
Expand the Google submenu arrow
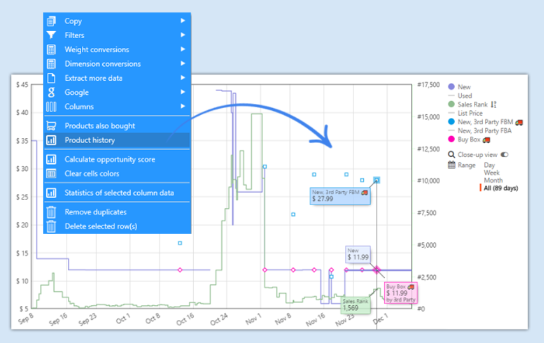183,92
